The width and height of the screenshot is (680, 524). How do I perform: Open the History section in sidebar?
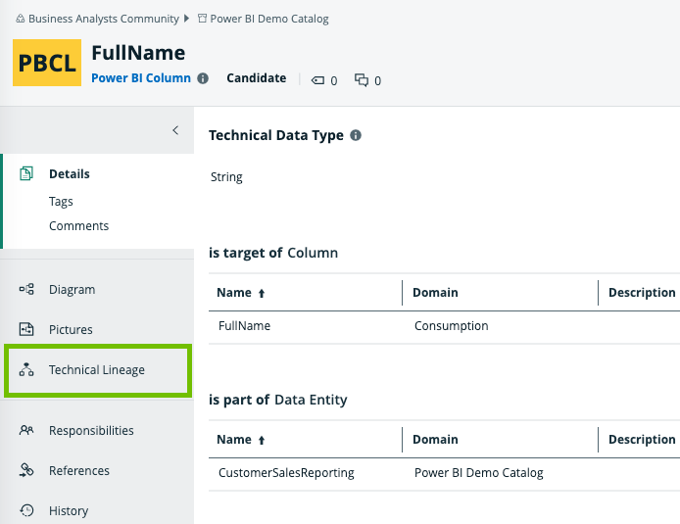pyautogui.click(x=68, y=510)
